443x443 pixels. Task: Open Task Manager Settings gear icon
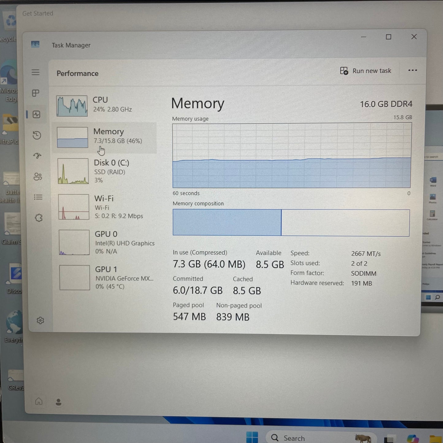[x=40, y=320]
